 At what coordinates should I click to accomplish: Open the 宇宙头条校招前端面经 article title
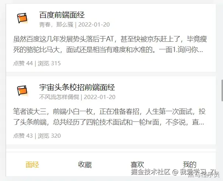tap(77, 87)
